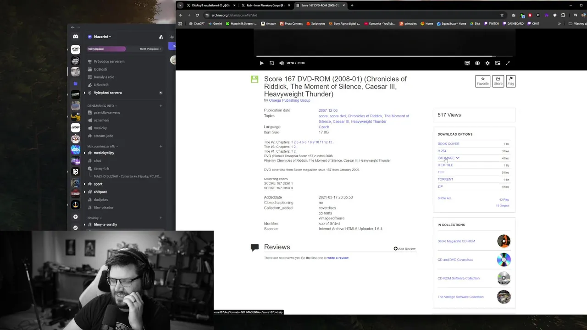Go back in the browser
Image resolution: width=587 pixels, height=330 pixels.
click(x=181, y=15)
